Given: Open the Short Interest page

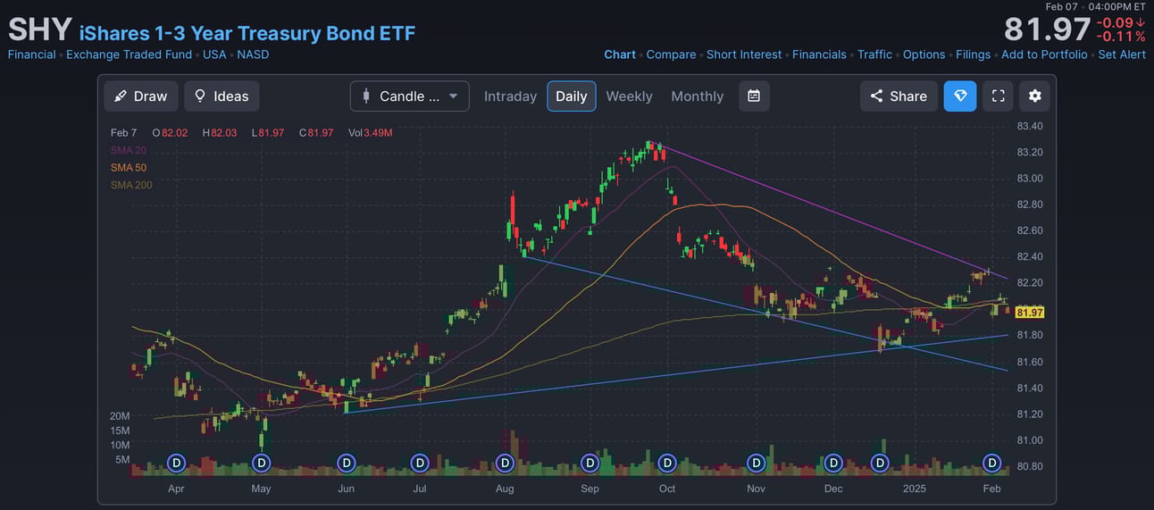Looking at the screenshot, I should point(744,54).
